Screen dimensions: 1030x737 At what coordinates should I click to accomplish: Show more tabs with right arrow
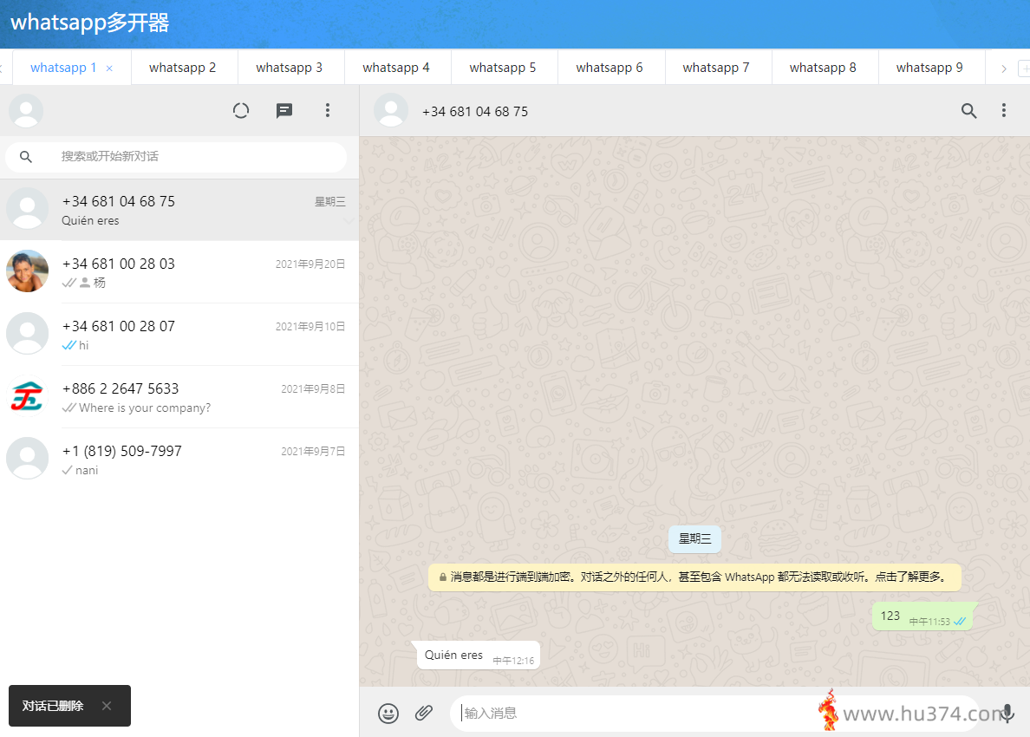1003,68
